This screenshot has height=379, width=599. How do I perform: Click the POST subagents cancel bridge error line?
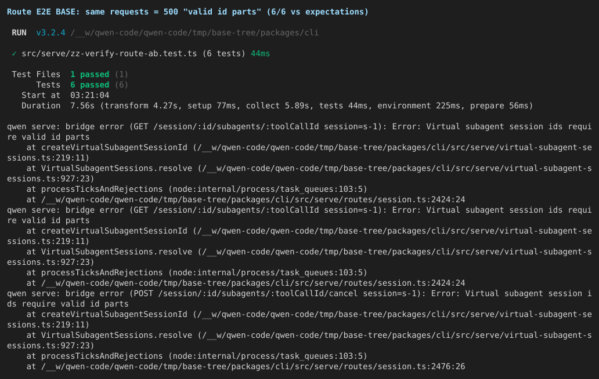click(299, 298)
